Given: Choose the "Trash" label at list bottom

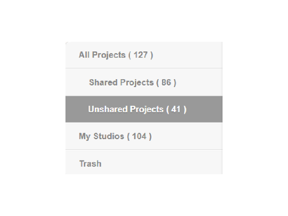Looking at the screenshot, I should coord(91,164).
